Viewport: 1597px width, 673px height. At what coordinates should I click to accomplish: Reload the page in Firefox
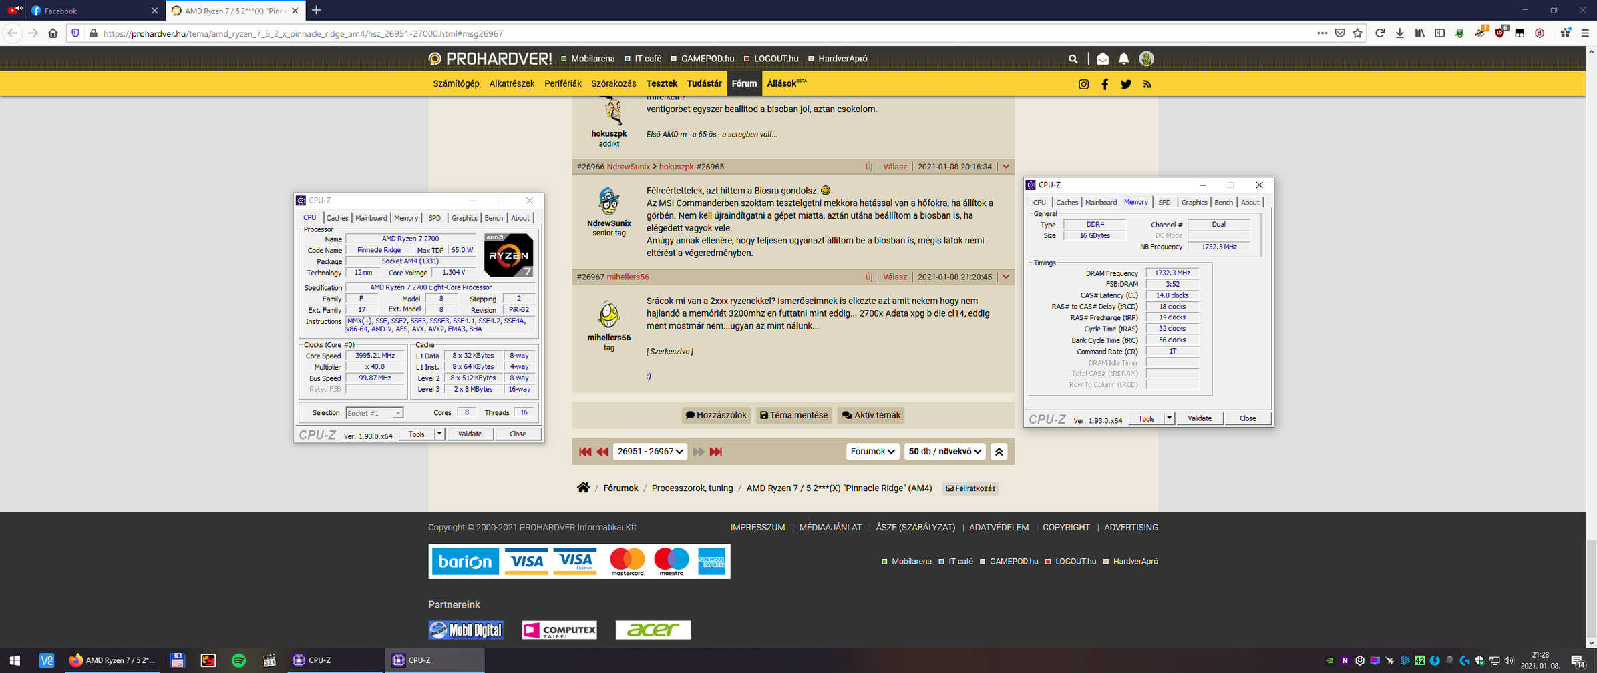pyautogui.click(x=1380, y=33)
